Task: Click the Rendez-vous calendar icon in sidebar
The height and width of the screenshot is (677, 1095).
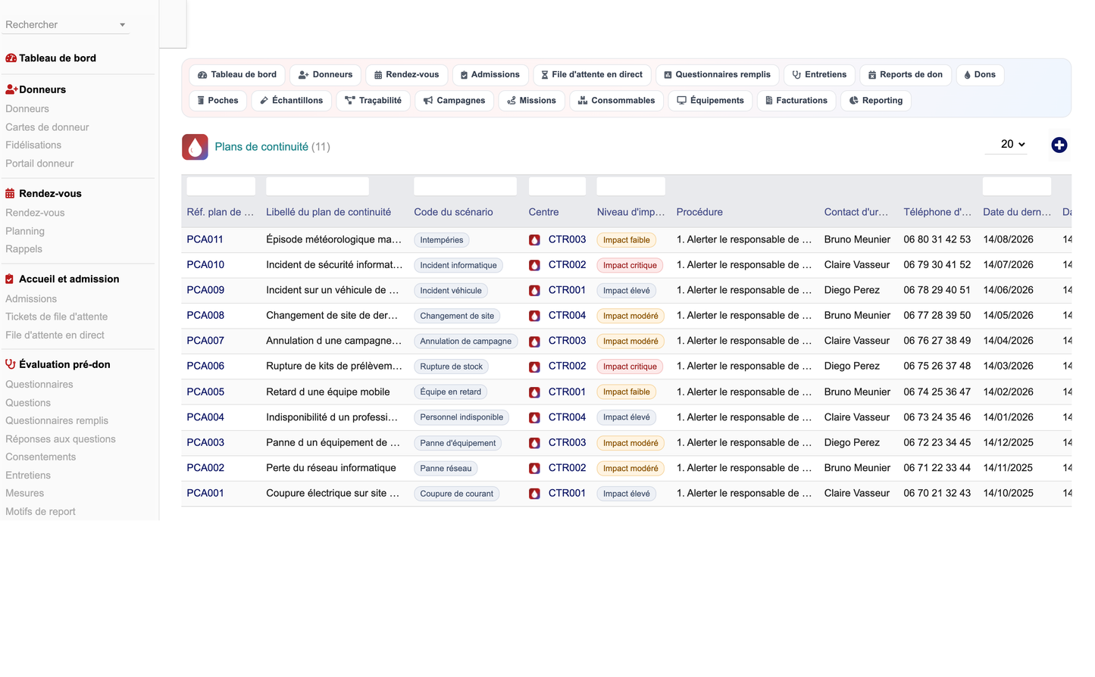Action: click(x=10, y=193)
